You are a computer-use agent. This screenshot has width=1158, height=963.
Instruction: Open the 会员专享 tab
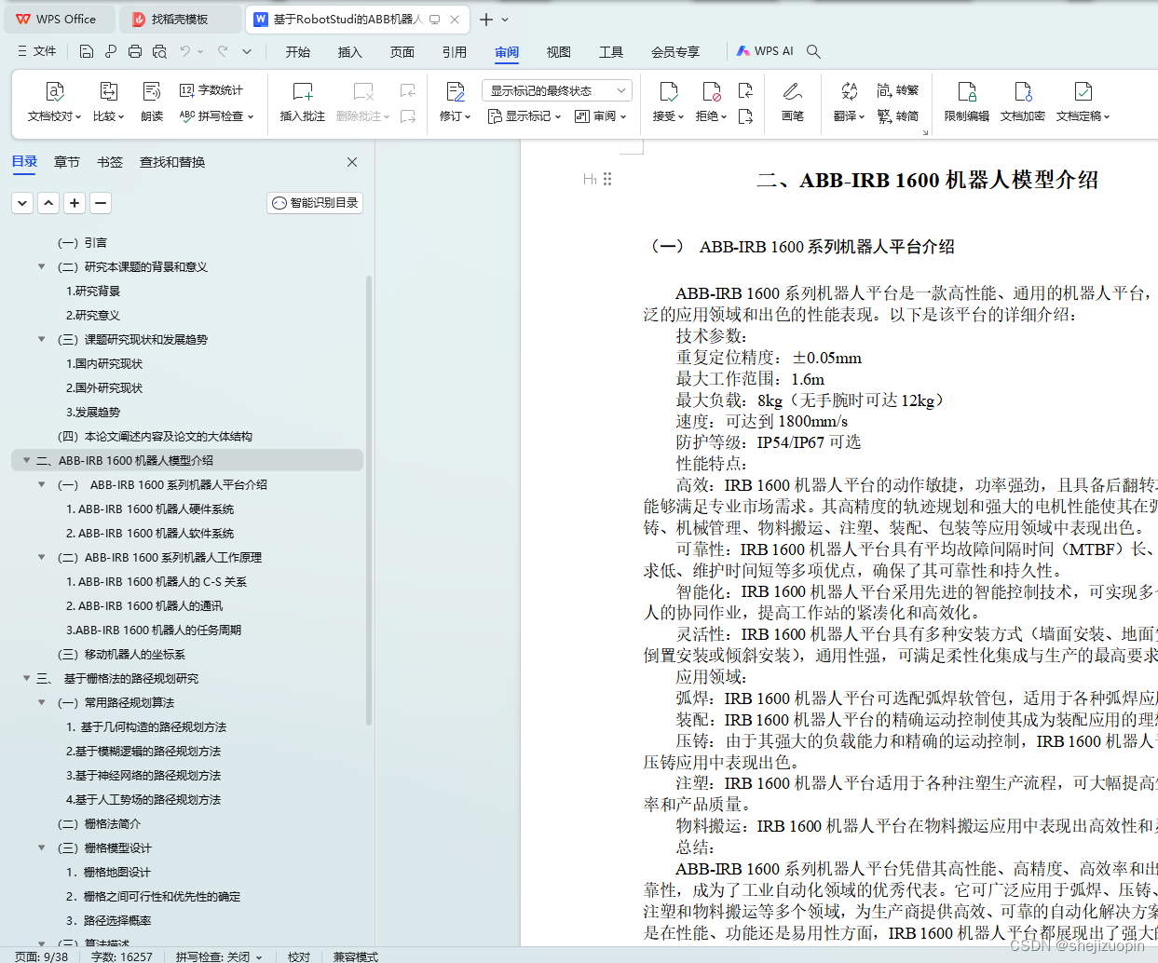tap(675, 51)
